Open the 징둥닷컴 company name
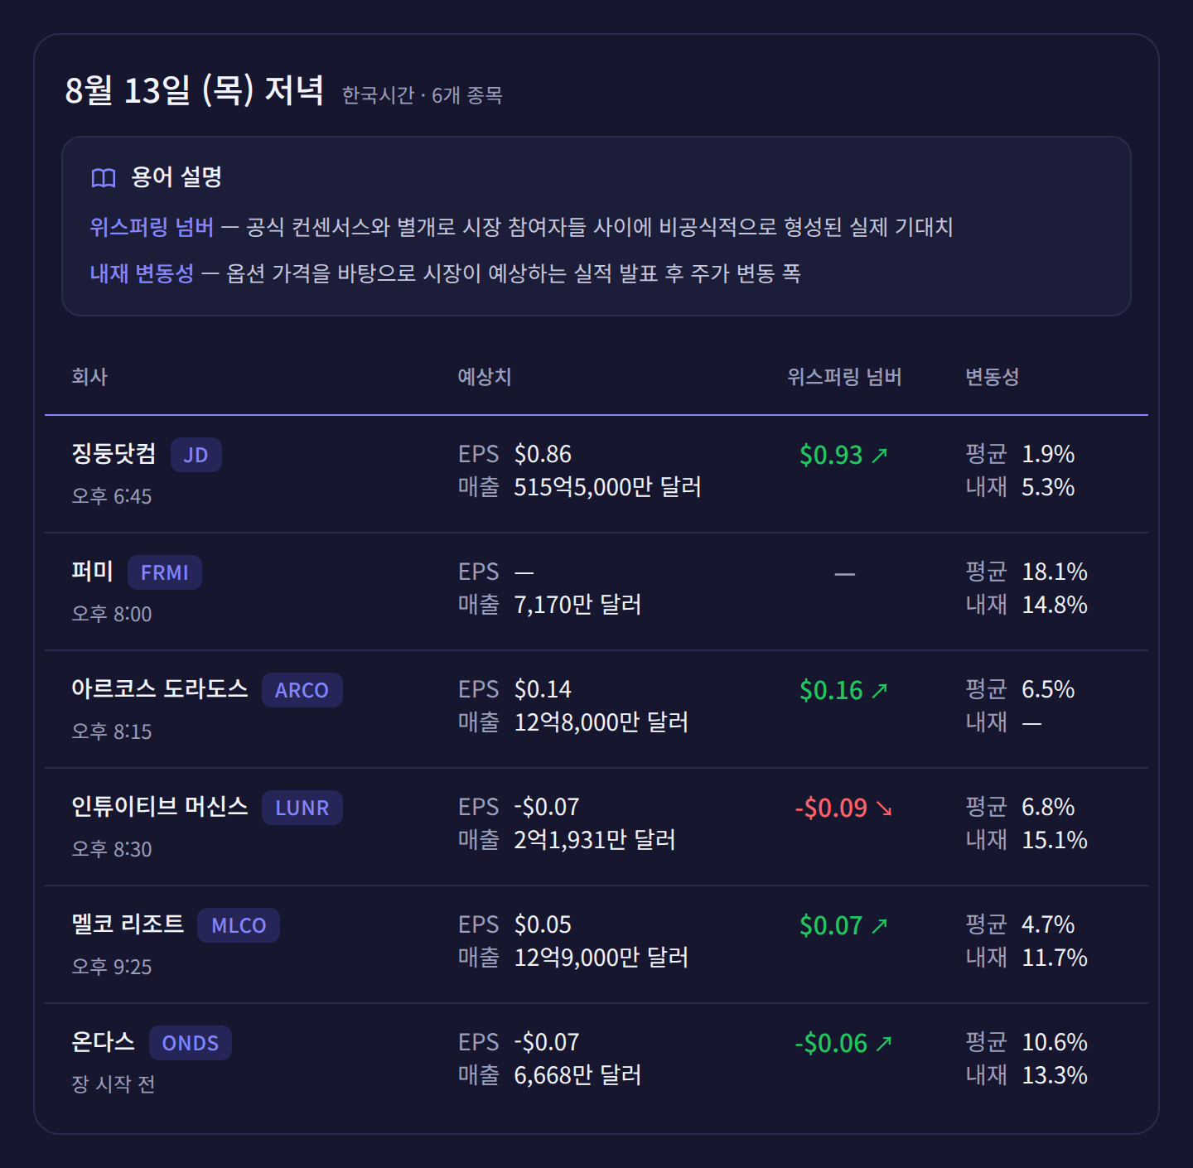 pos(114,454)
